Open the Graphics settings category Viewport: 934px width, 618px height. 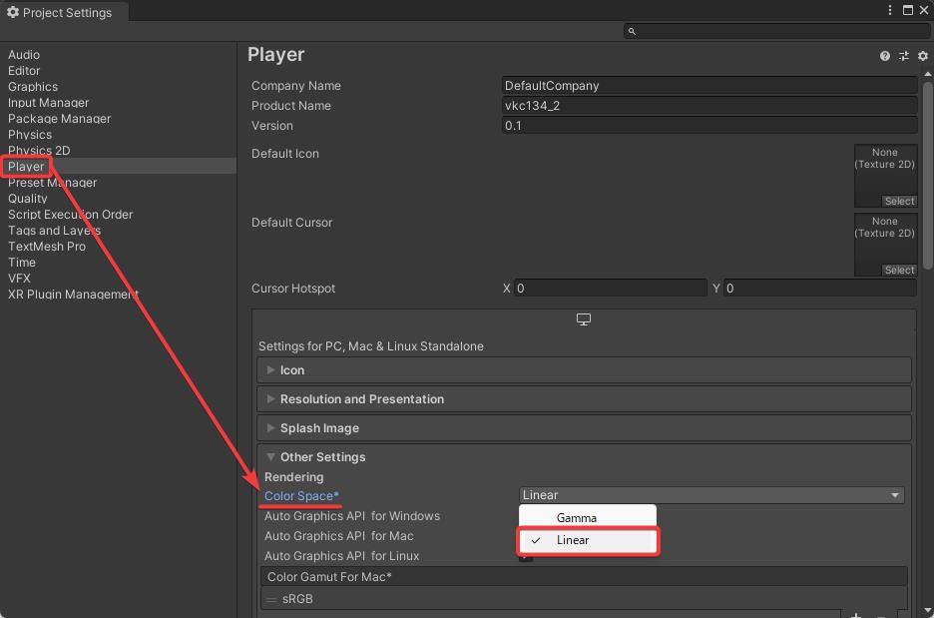click(33, 87)
